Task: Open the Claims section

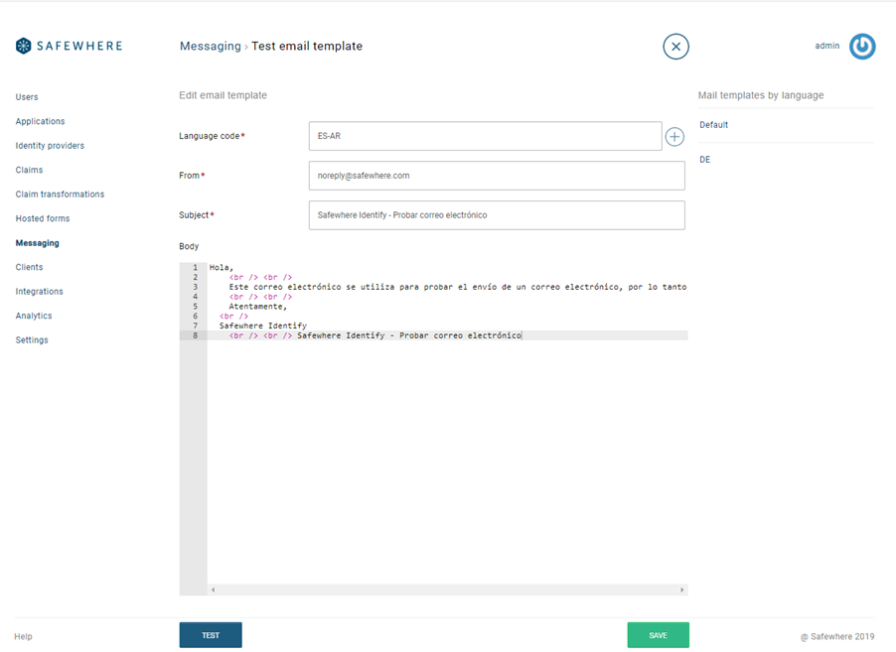Action: [x=29, y=170]
